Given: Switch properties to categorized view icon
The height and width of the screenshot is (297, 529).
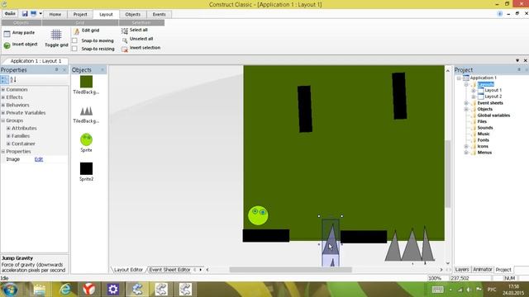Looking at the screenshot, I should (4, 79).
